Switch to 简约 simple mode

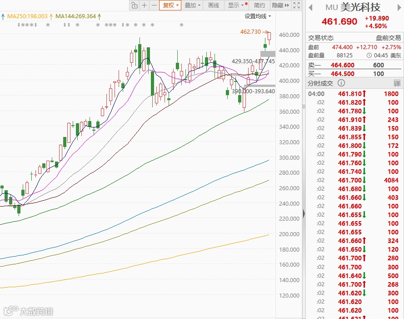[259, 5]
